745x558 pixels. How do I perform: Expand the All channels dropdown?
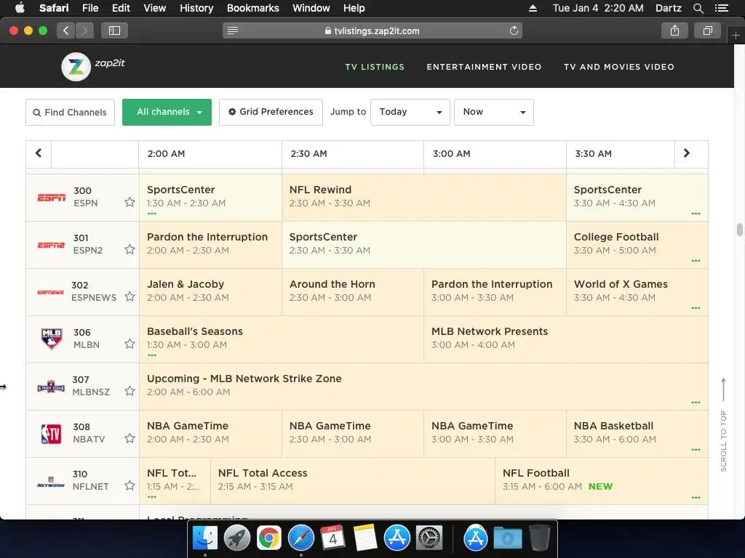click(x=167, y=113)
